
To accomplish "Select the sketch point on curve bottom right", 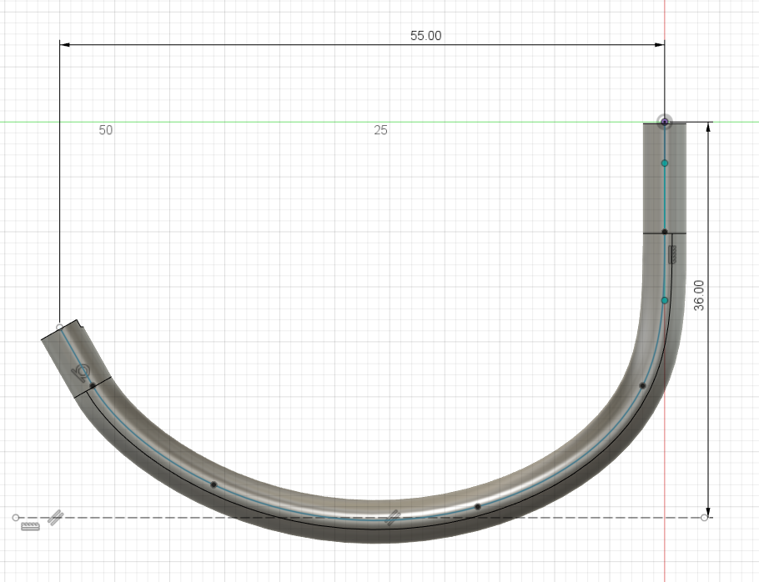I will 477,506.
